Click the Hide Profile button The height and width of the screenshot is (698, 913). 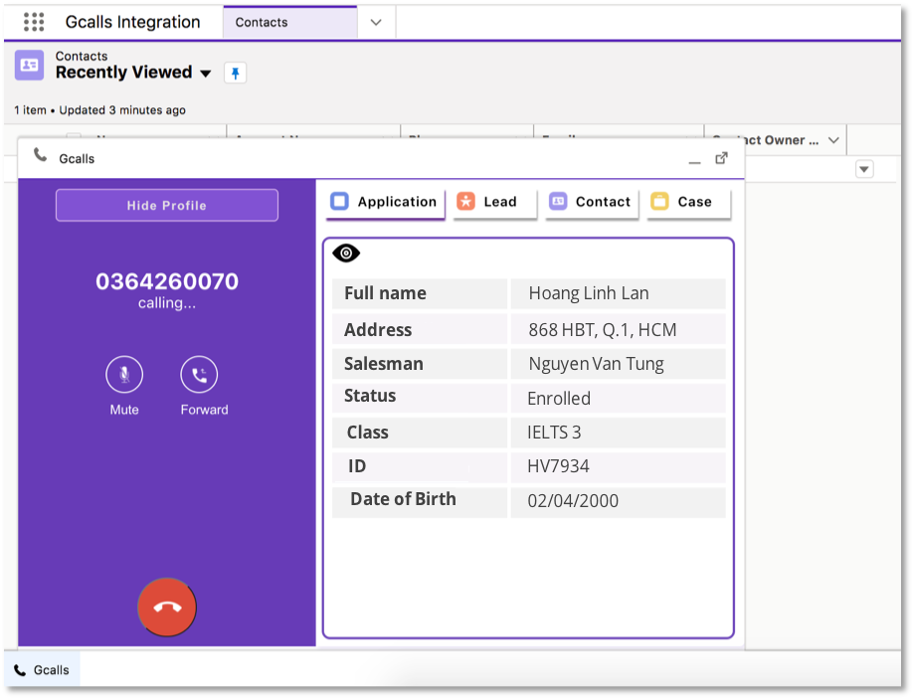pyautogui.click(x=166, y=205)
